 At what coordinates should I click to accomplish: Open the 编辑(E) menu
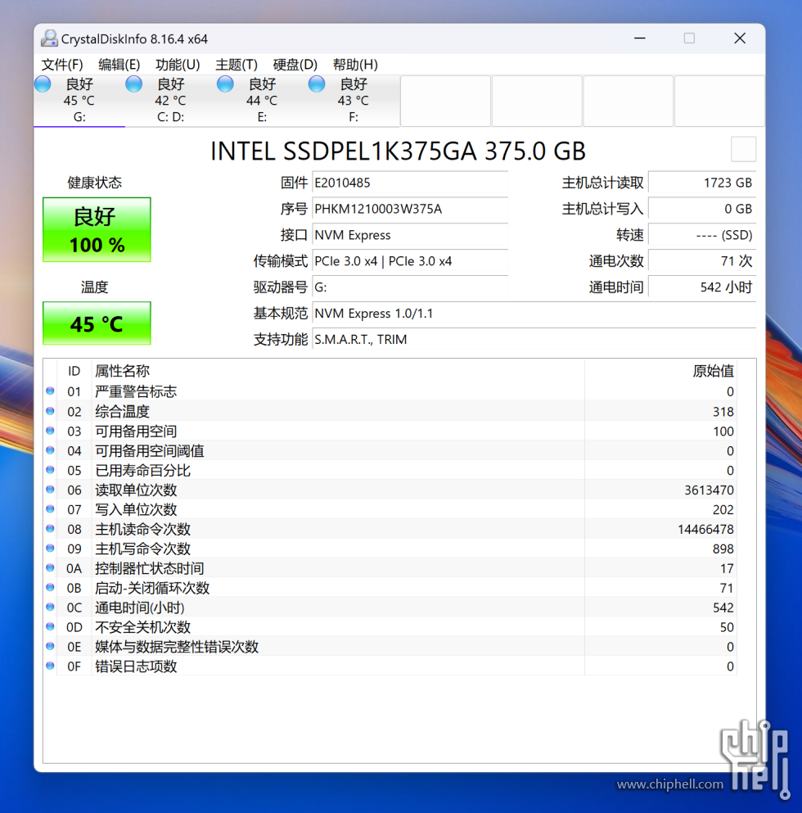coord(119,65)
